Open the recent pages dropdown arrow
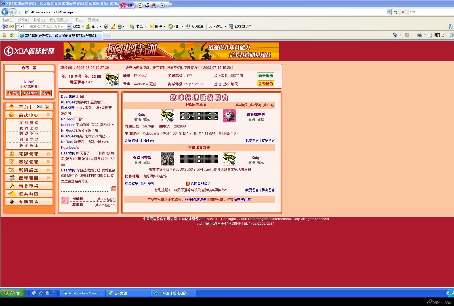The width and height of the screenshot is (454, 306). tap(19, 12)
